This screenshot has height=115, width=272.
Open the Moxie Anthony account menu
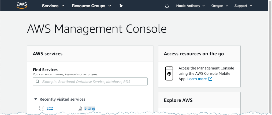pos(190,6)
